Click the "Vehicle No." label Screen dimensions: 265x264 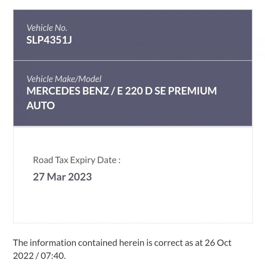tap(47, 28)
